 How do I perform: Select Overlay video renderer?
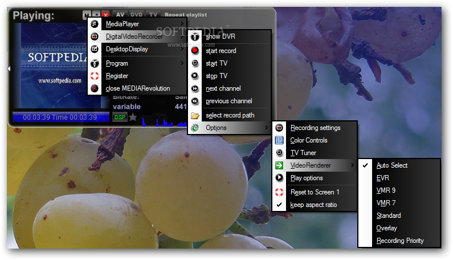tap(399, 228)
